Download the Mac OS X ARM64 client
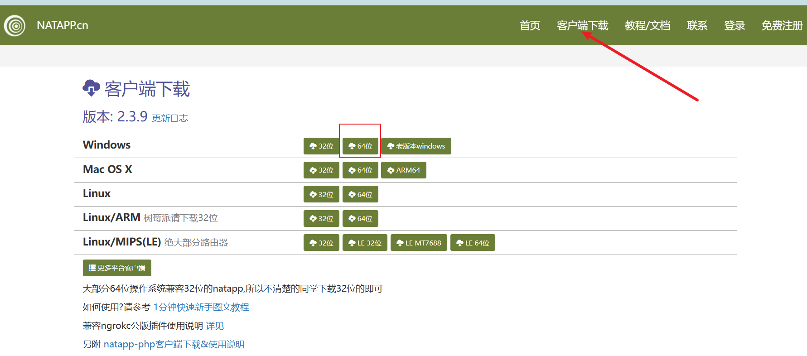This screenshot has width=807, height=356. click(403, 170)
